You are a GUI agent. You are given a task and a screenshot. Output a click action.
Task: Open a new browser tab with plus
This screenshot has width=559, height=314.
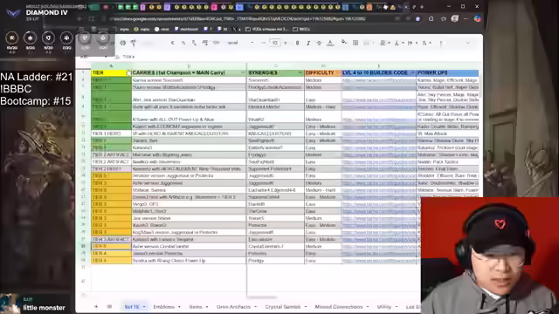click(422, 7)
